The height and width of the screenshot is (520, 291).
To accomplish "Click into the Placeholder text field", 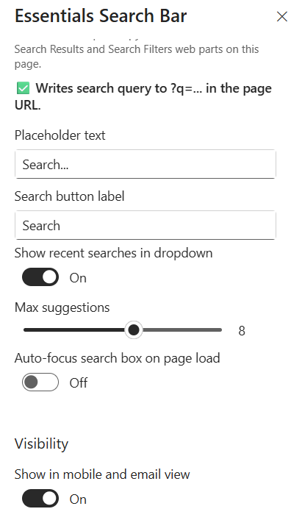I will 145,164.
